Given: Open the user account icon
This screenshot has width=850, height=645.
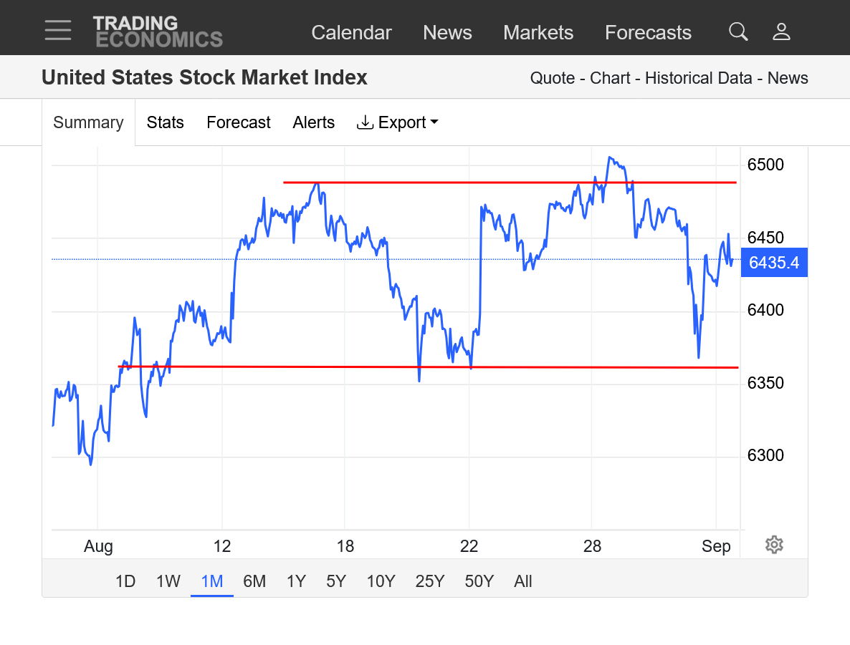Looking at the screenshot, I should [x=781, y=31].
